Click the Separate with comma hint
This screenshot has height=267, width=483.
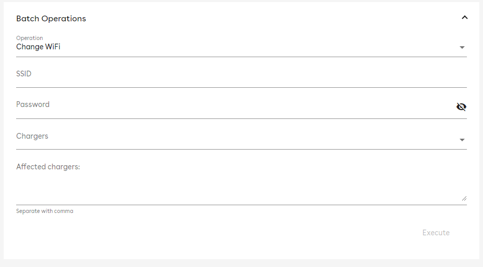pos(45,211)
